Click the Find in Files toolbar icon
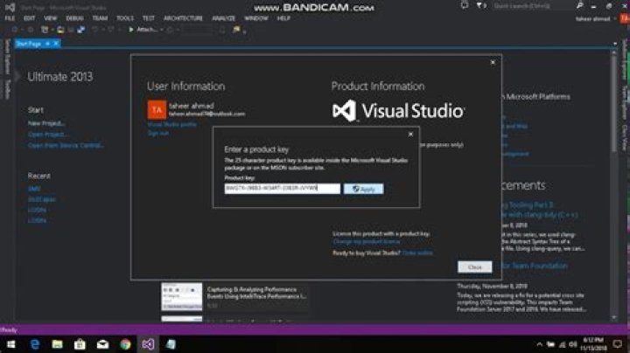 236,30
